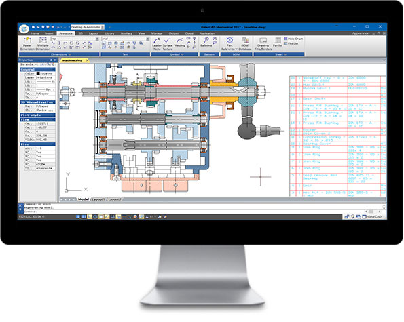Toggle the light bulb icon in status bar

point(352,217)
